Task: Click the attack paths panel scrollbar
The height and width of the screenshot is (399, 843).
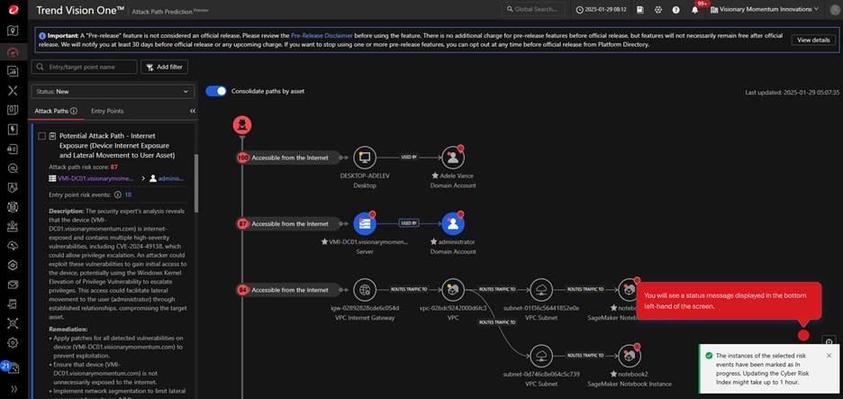Action: point(196,183)
